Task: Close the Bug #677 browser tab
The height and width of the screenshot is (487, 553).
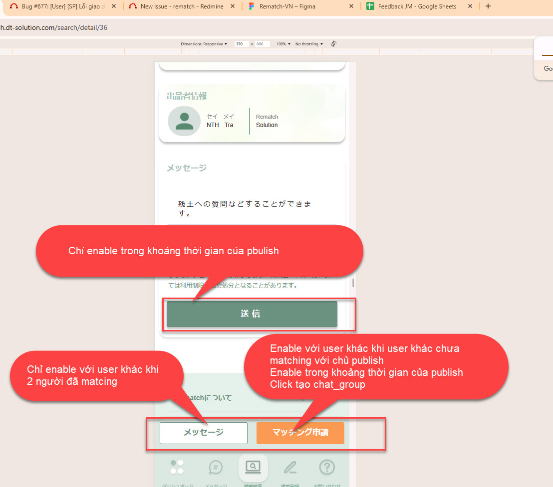Action: 114,6
